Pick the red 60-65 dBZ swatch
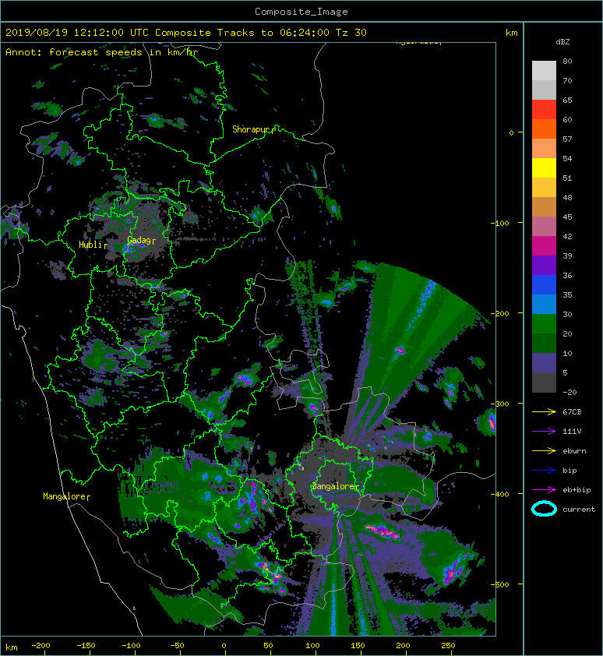This screenshot has height=656, width=603. [544, 109]
